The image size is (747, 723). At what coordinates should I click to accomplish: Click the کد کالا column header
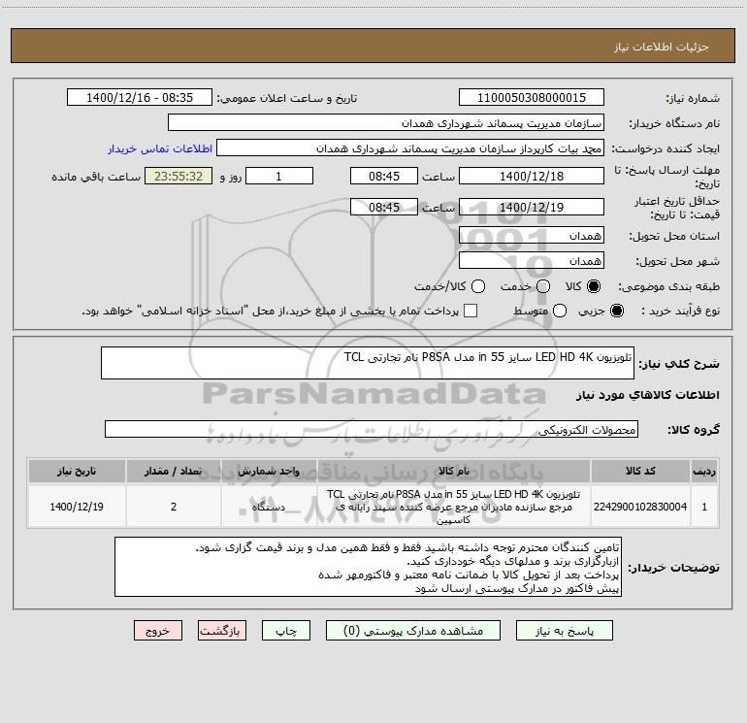[640, 471]
